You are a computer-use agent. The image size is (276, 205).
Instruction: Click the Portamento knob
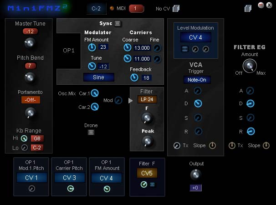click(x=30, y=113)
